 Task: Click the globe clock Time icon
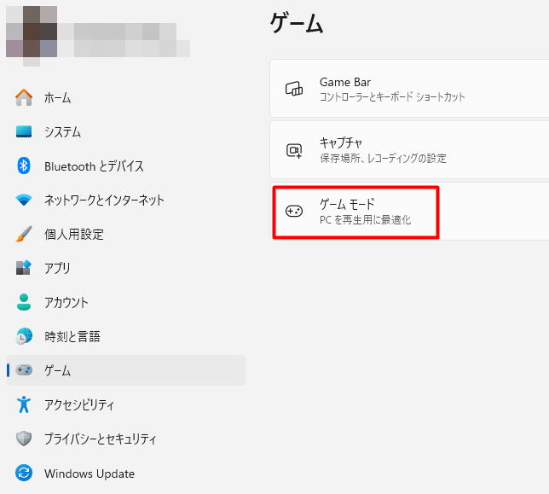click(24, 336)
